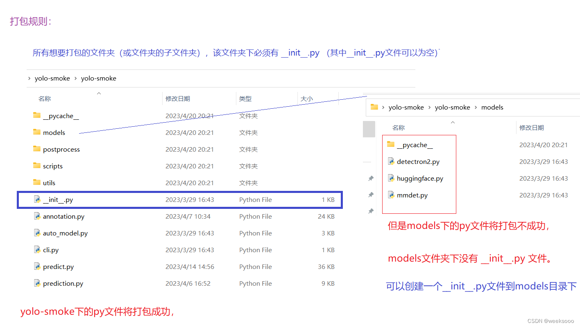580x327 pixels.
Task: Select the auto_model.py file icon
Action: [37, 233]
